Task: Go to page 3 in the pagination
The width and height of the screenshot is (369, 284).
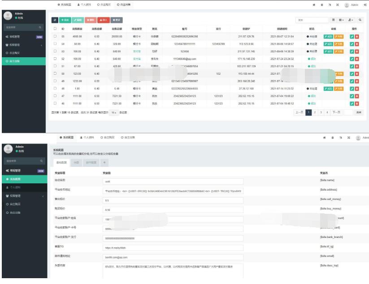Action: (x=321, y=112)
